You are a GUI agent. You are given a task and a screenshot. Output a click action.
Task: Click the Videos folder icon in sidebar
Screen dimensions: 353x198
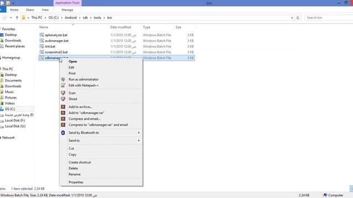click(2, 103)
